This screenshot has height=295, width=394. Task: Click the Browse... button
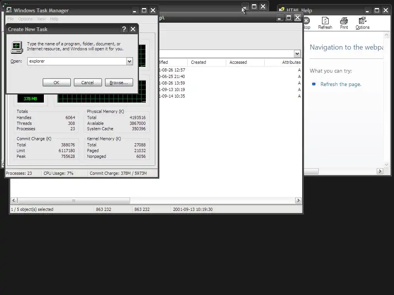coord(119,83)
